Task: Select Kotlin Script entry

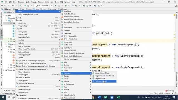Action: [76, 48]
